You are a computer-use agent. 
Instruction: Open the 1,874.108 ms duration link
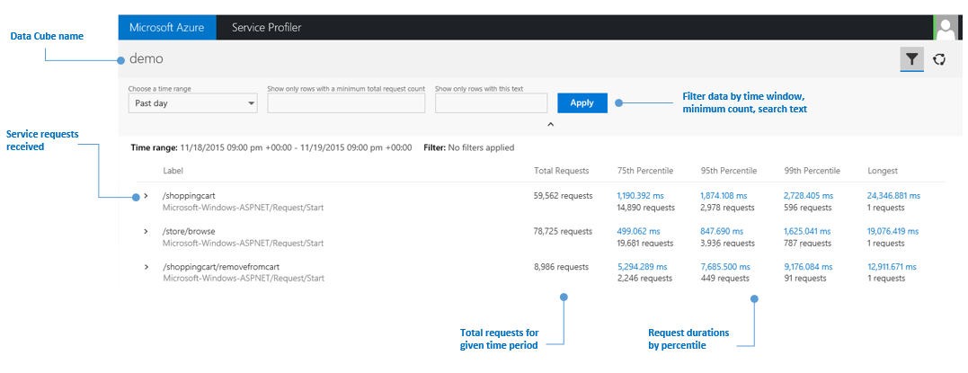726,196
